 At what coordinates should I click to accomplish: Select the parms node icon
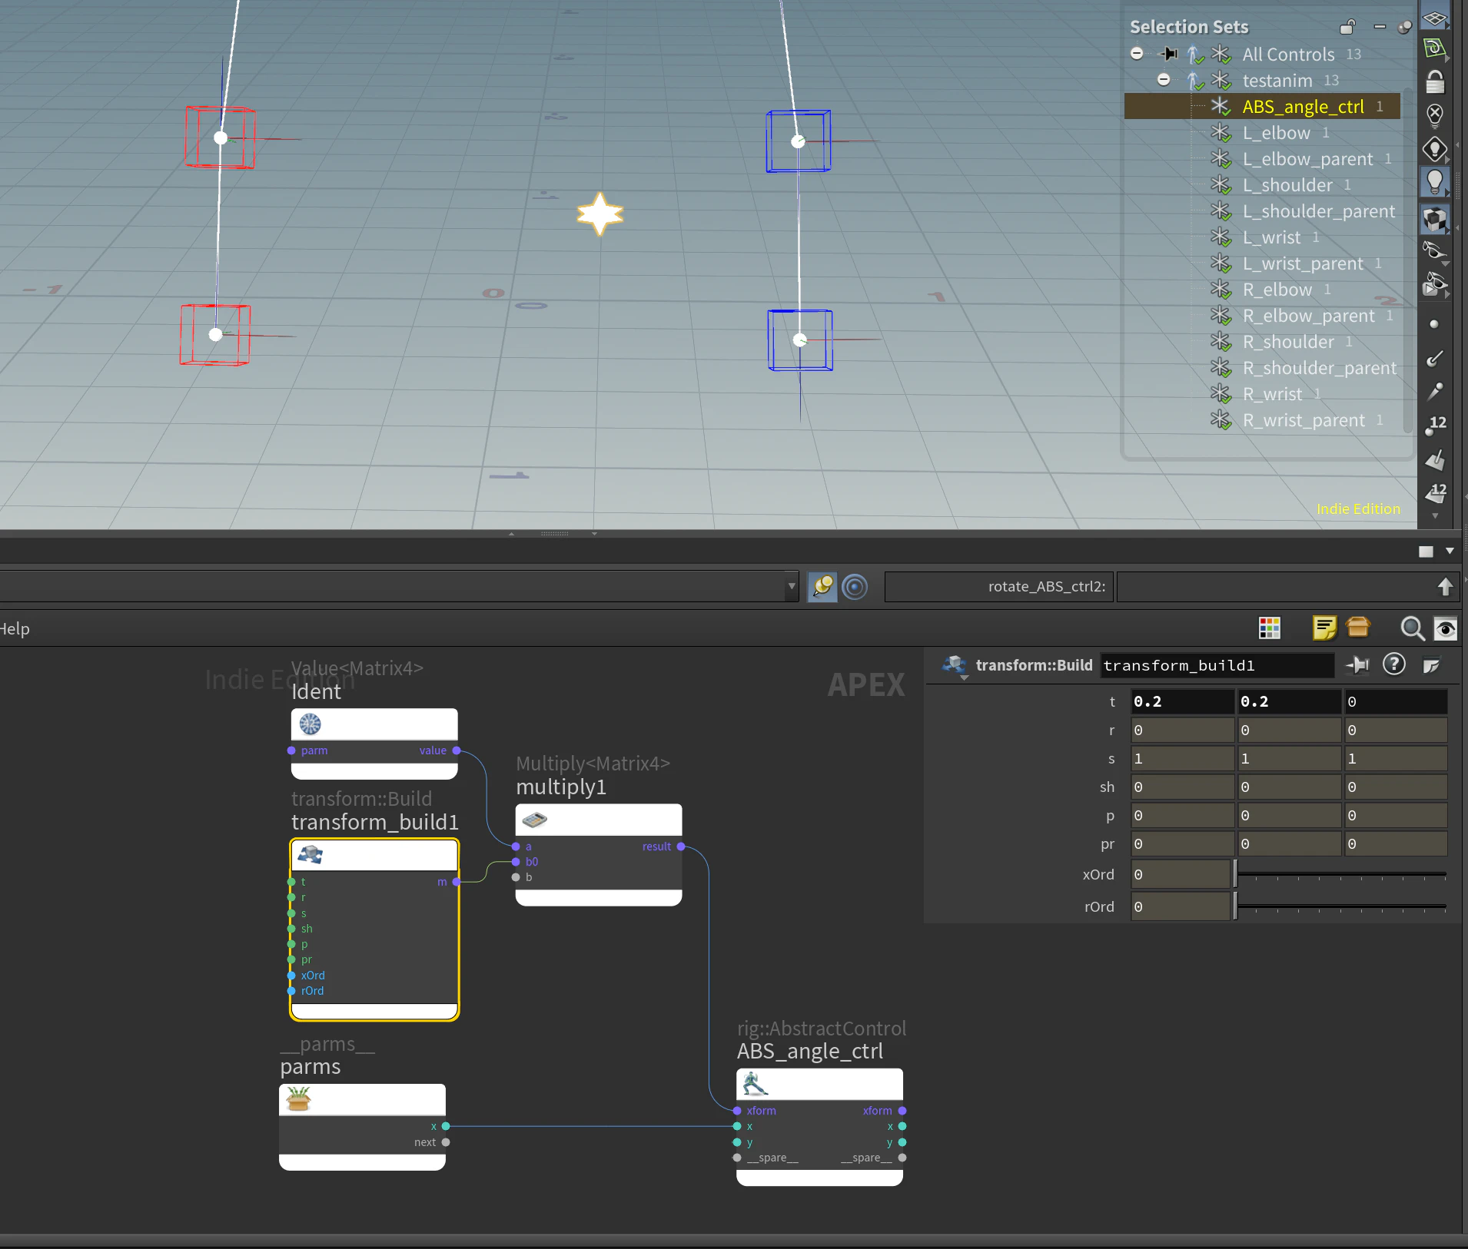tap(298, 1099)
